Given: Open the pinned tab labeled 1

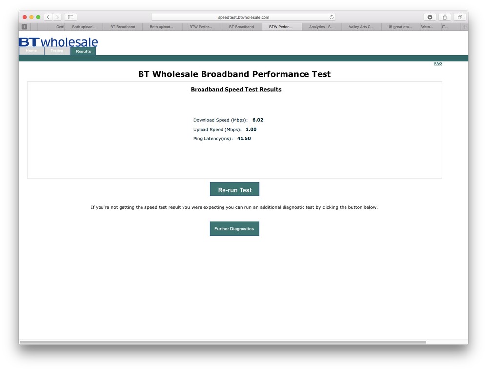Looking at the screenshot, I should [24, 27].
